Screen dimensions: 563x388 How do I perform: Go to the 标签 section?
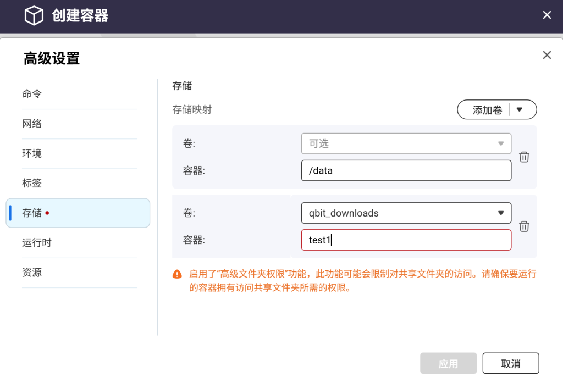click(x=32, y=183)
